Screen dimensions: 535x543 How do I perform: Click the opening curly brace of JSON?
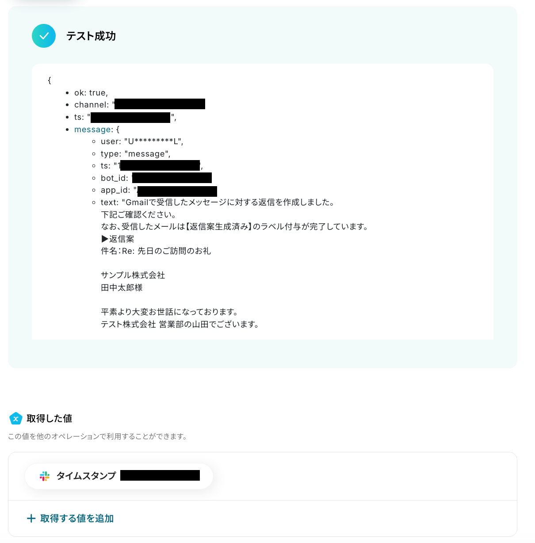50,80
